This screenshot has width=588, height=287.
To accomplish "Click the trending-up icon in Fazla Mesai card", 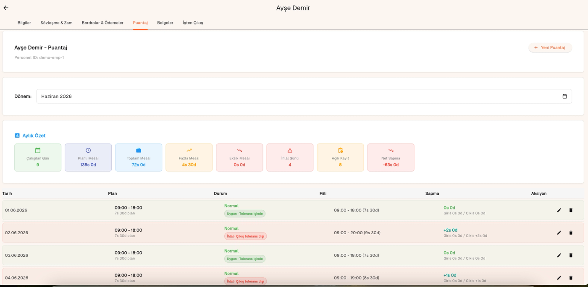I will click(189, 150).
